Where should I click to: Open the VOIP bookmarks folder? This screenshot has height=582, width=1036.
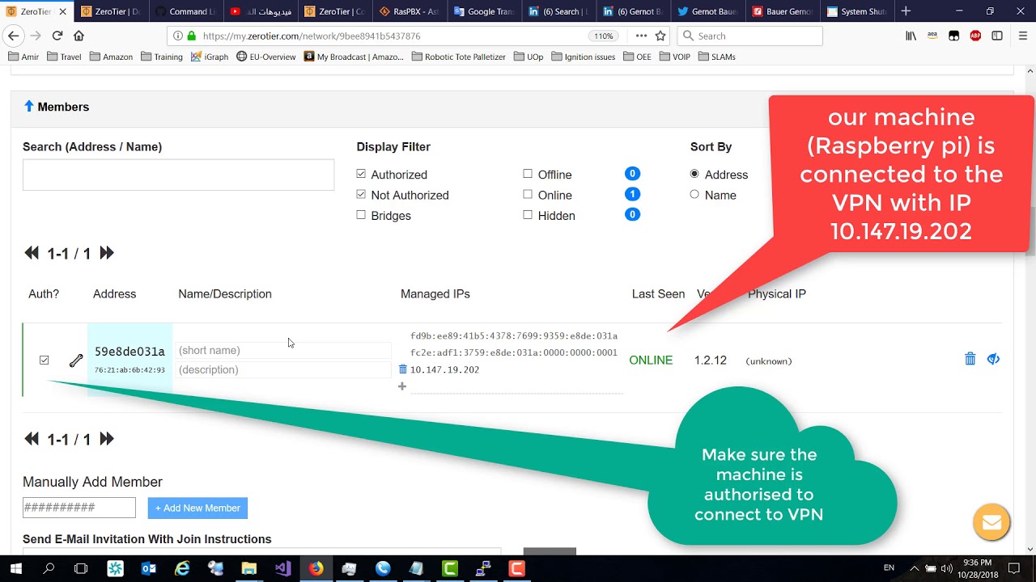tap(675, 57)
